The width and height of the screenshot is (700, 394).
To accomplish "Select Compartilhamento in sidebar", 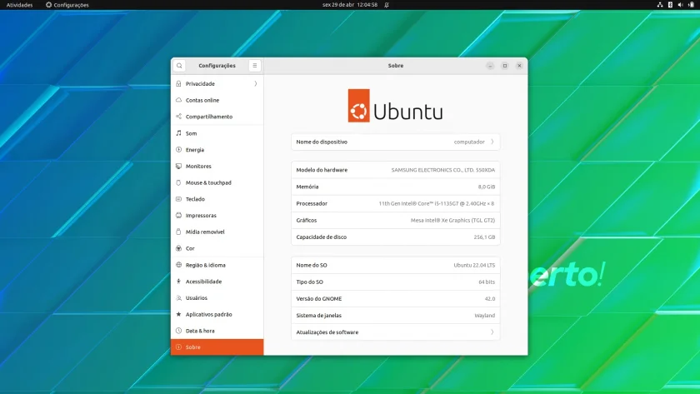I will tap(217, 117).
